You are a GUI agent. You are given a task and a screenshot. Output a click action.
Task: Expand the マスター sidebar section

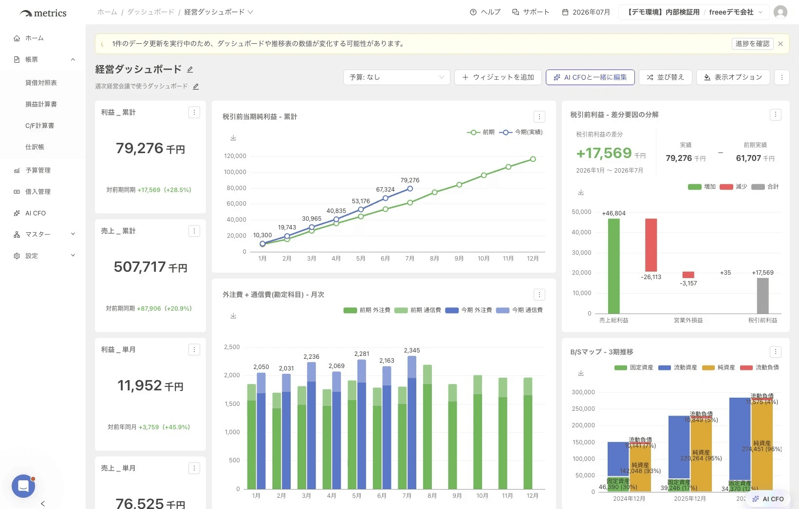coord(44,234)
